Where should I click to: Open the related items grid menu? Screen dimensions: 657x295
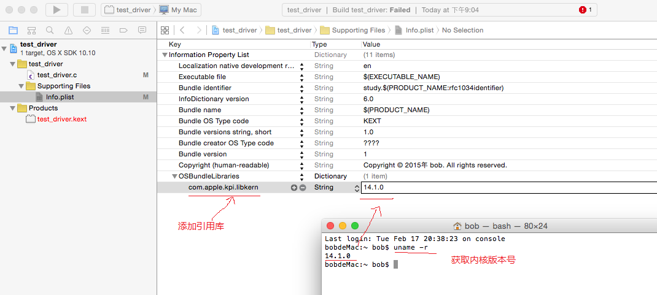pyautogui.click(x=165, y=30)
